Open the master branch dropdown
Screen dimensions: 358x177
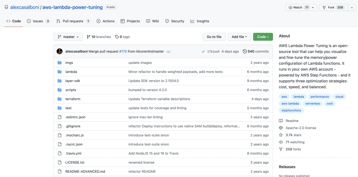[68, 37]
